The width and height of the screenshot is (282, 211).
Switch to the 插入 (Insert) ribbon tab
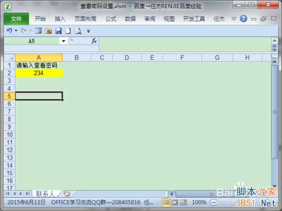point(60,19)
